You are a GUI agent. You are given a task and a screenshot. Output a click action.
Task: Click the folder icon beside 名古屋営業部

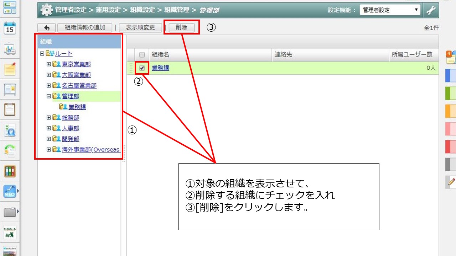(57, 86)
